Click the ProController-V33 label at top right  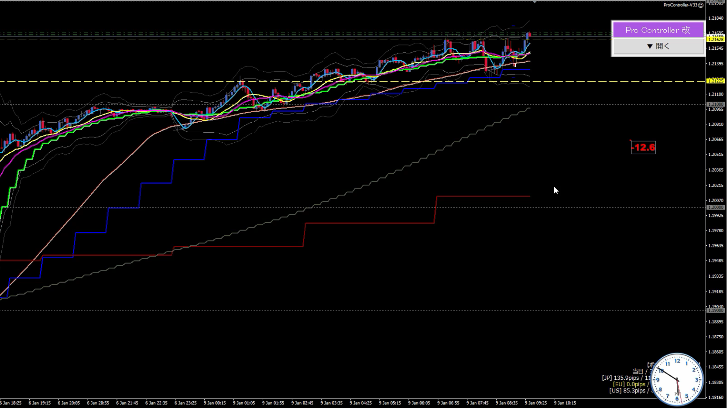tap(680, 5)
